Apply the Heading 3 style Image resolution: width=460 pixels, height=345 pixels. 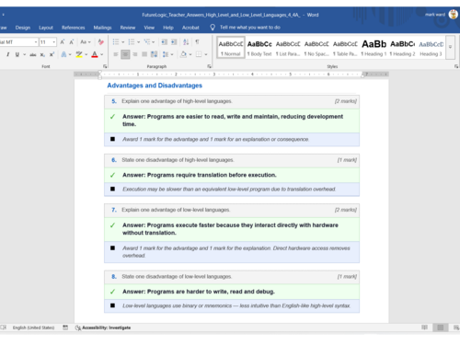coord(431,48)
